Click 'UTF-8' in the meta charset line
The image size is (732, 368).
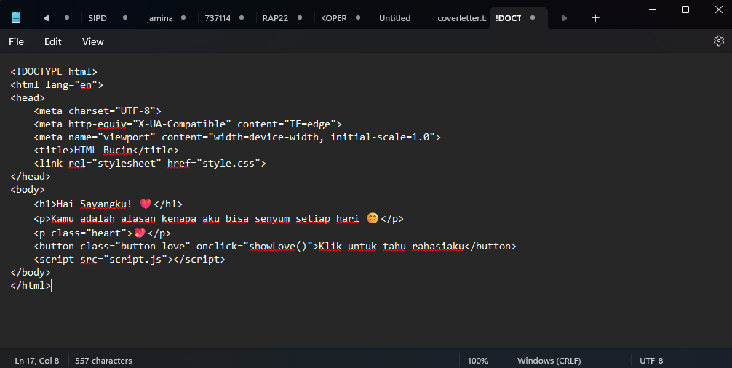pos(135,111)
